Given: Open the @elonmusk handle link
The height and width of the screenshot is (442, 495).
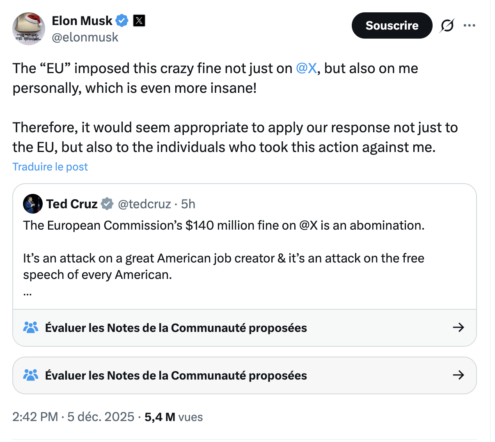Looking at the screenshot, I should coord(85,37).
